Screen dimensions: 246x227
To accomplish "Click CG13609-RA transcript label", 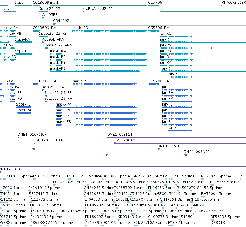I will [x=45, y=28].
